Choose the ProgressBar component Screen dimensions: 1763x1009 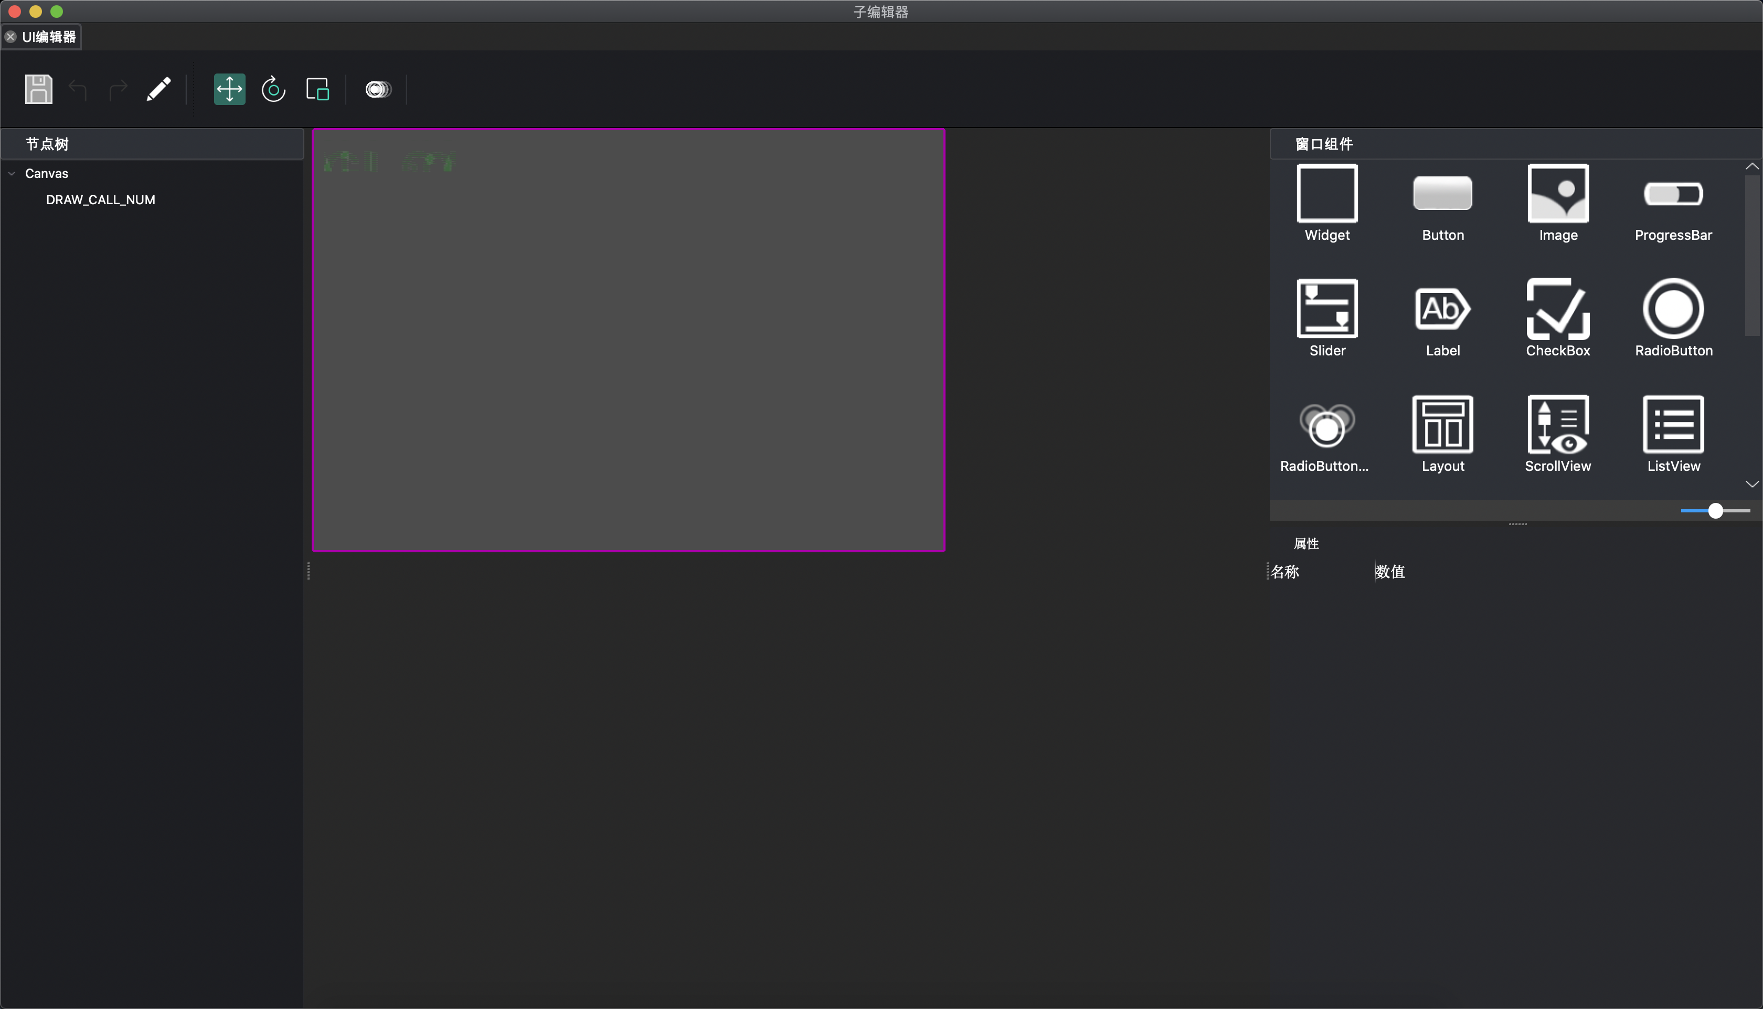(1673, 203)
